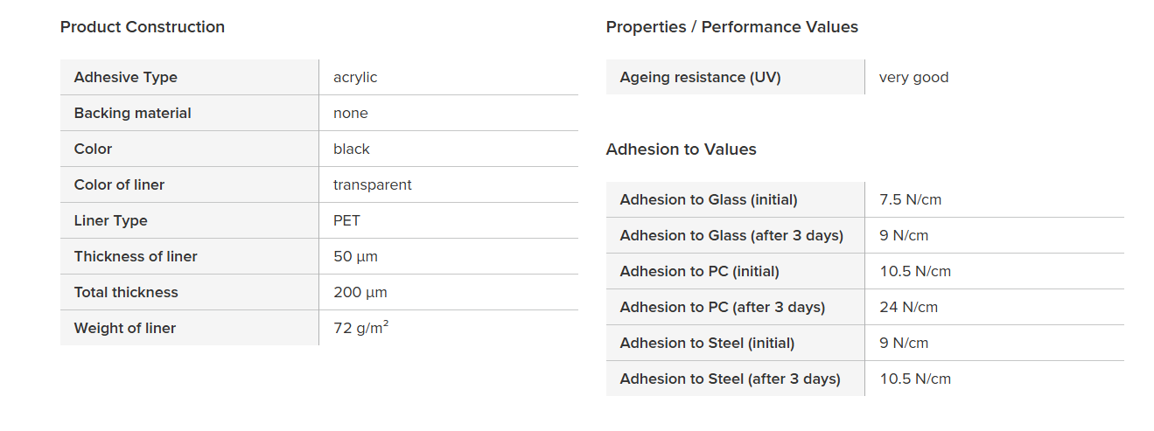Click the Adhesive Type label cell
Viewport: 1154px width, 431px height.
125,77
